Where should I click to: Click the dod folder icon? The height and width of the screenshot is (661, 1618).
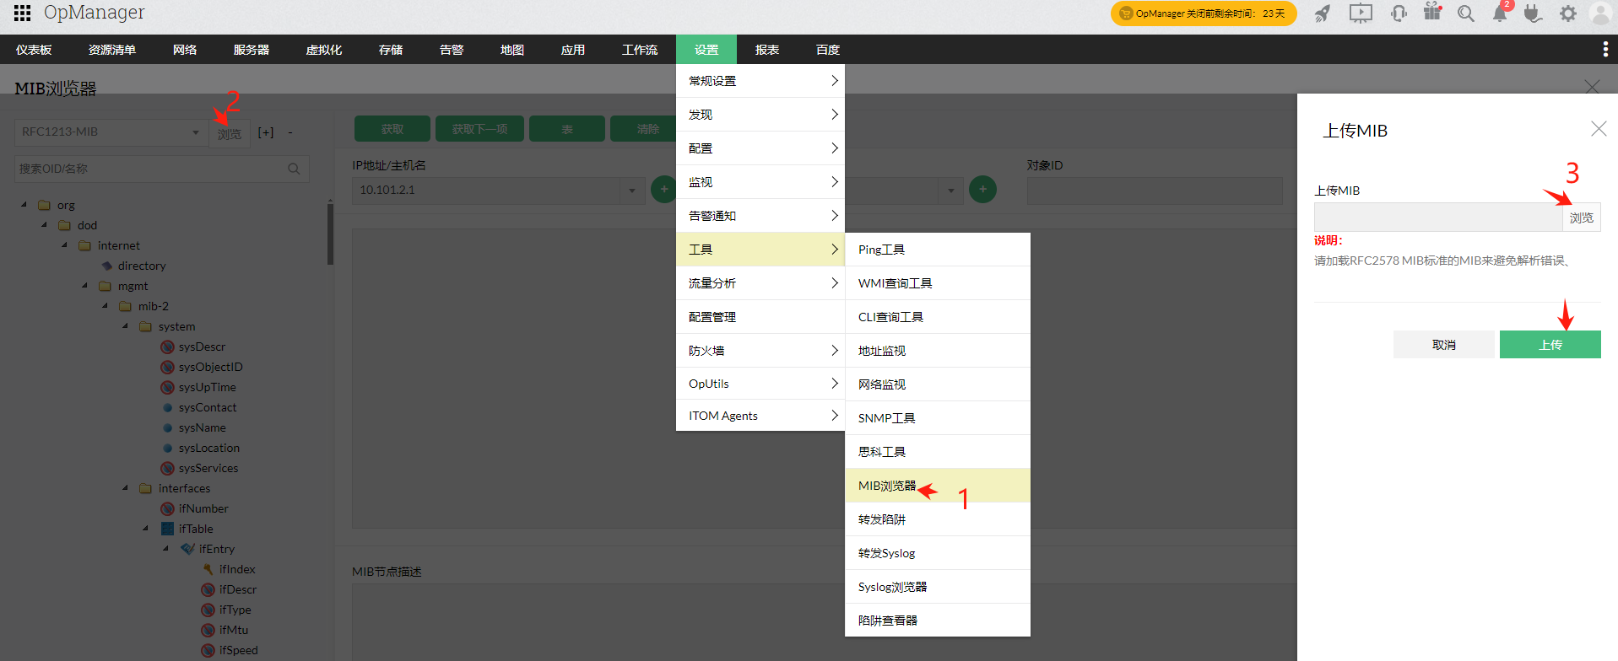[x=65, y=225]
